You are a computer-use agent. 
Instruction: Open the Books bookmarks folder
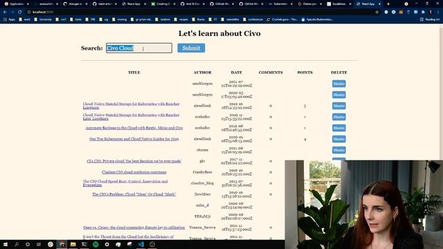click(x=199, y=19)
